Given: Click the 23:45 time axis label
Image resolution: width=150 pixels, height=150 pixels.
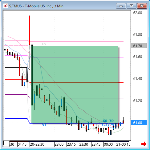Looking at the screenshot, I should pyautogui.click(x=96, y=144).
